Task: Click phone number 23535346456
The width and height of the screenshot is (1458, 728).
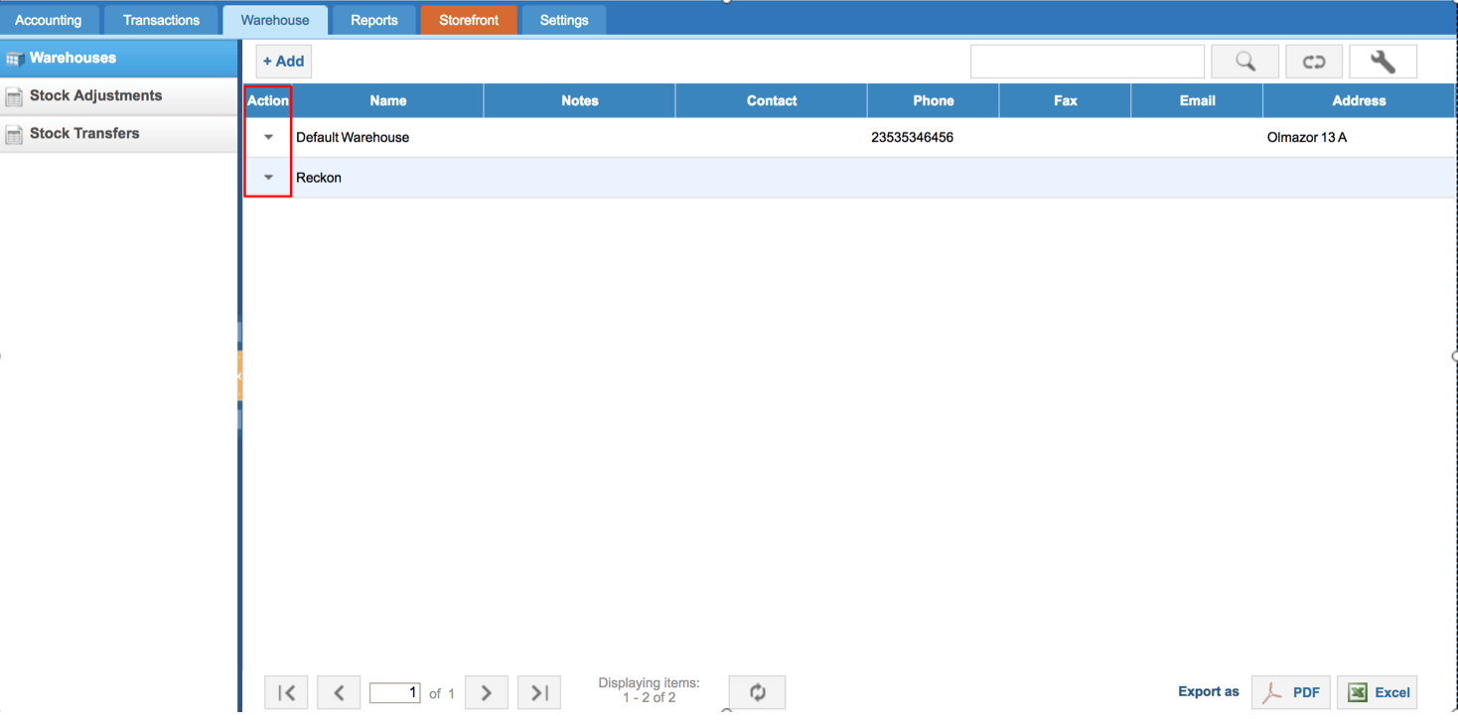Action: pos(912,137)
